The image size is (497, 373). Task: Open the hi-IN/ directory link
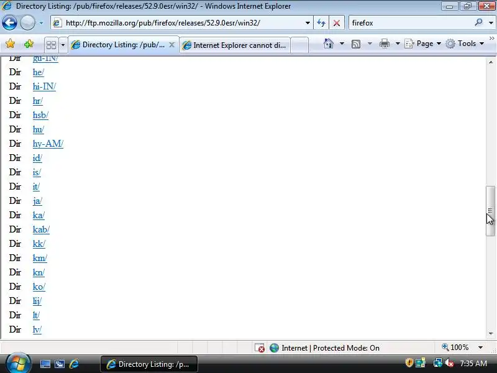click(44, 86)
